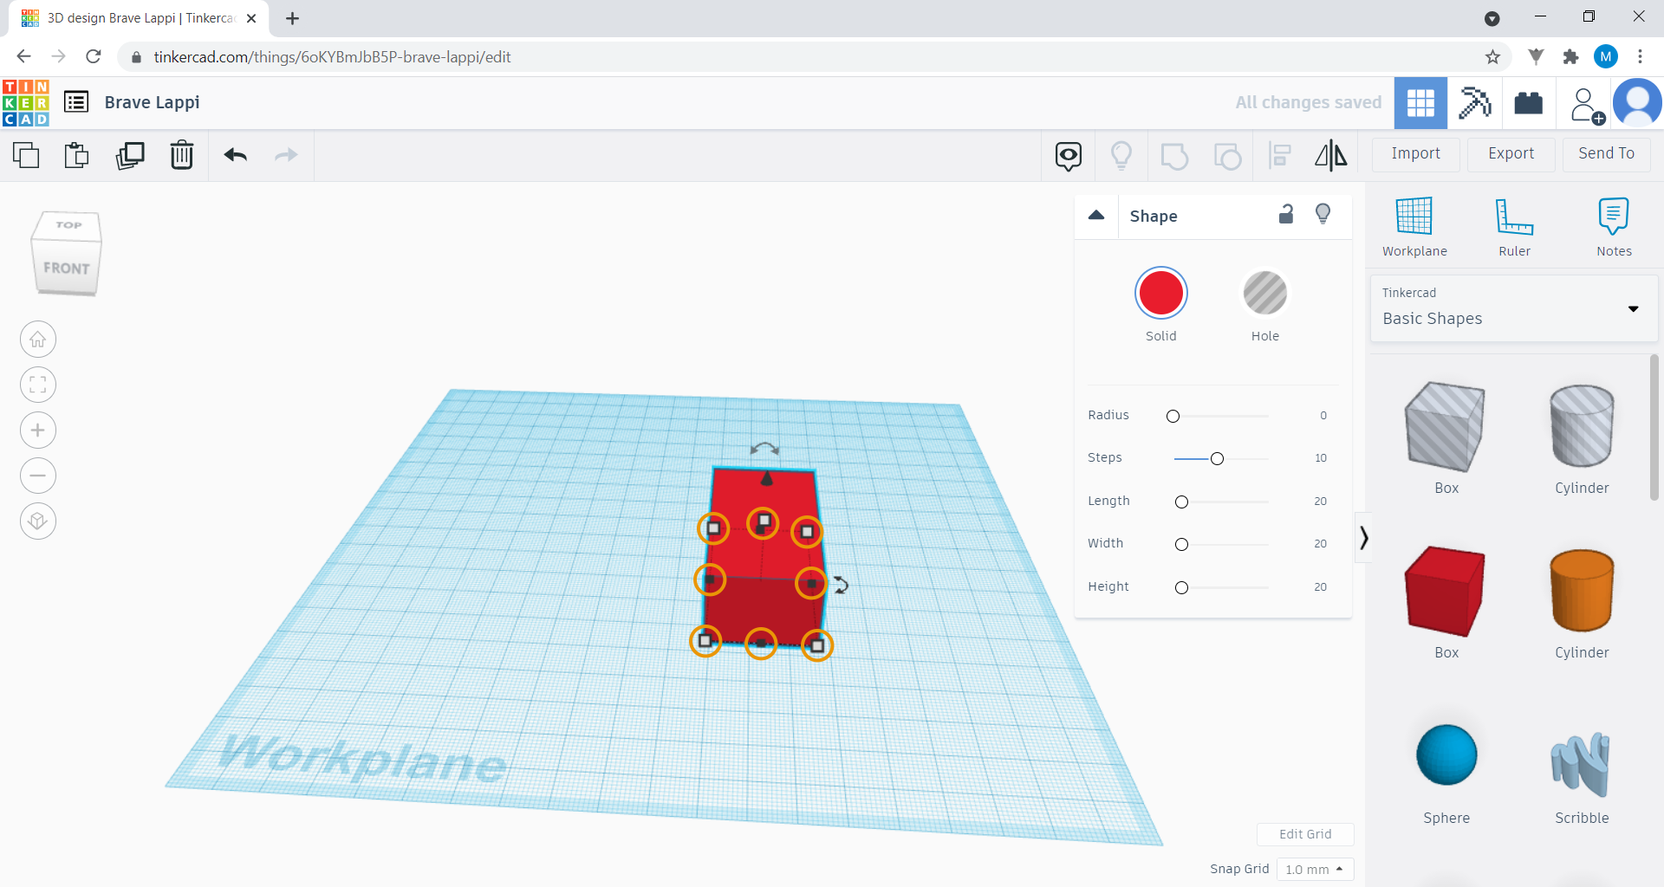
Task: Open a new browser tab
Action: click(292, 18)
